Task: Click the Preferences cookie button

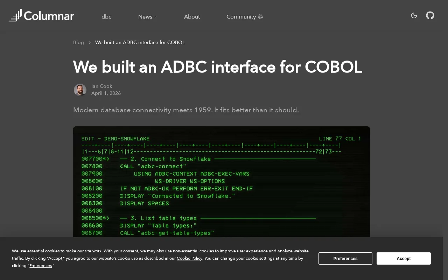Action: pos(345,258)
